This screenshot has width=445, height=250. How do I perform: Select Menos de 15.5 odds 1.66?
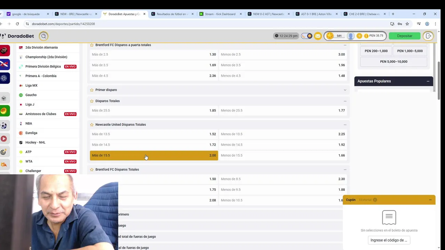click(283, 156)
